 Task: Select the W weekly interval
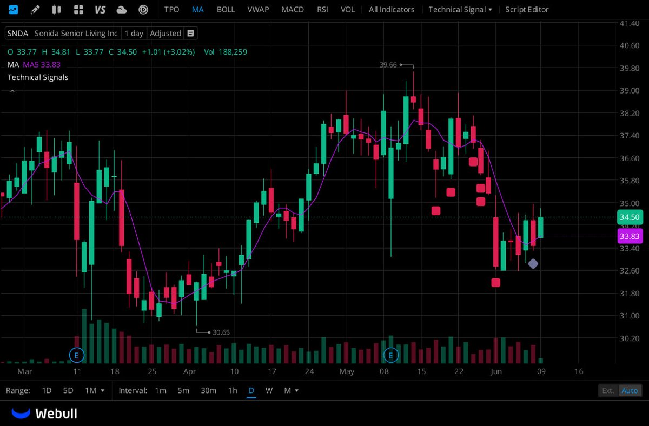tap(269, 390)
